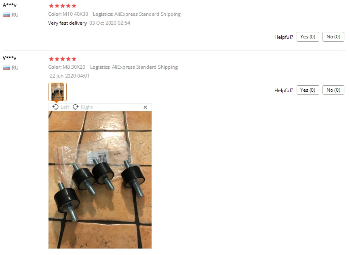
Task: Click the 'Right' rotate label
Action: click(86, 107)
